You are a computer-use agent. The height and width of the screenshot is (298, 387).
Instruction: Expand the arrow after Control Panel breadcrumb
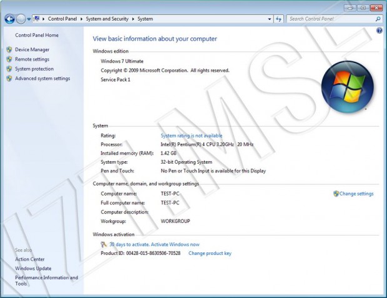(x=81, y=19)
